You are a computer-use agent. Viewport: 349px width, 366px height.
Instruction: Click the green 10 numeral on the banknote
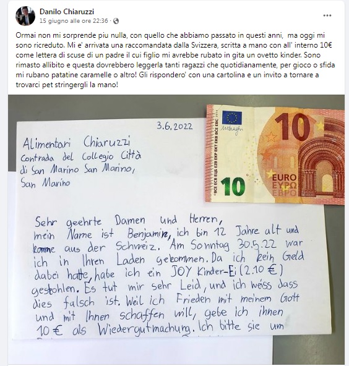point(233,186)
